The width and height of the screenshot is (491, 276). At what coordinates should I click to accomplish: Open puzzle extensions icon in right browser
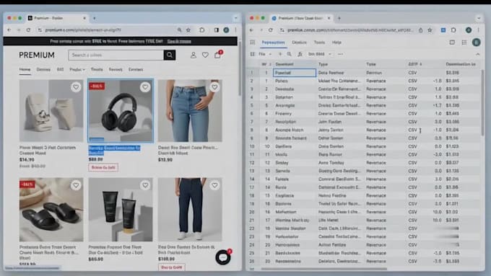453,30
